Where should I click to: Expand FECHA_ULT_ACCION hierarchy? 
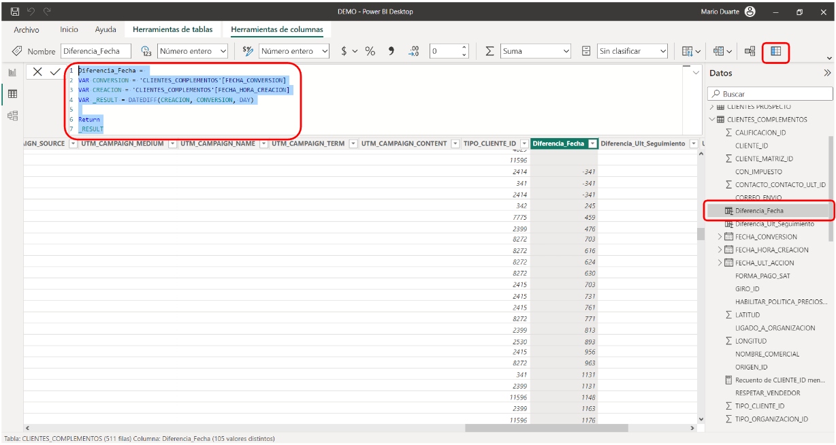pos(720,263)
